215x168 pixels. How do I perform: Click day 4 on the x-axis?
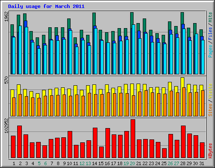click(x=33, y=163)
